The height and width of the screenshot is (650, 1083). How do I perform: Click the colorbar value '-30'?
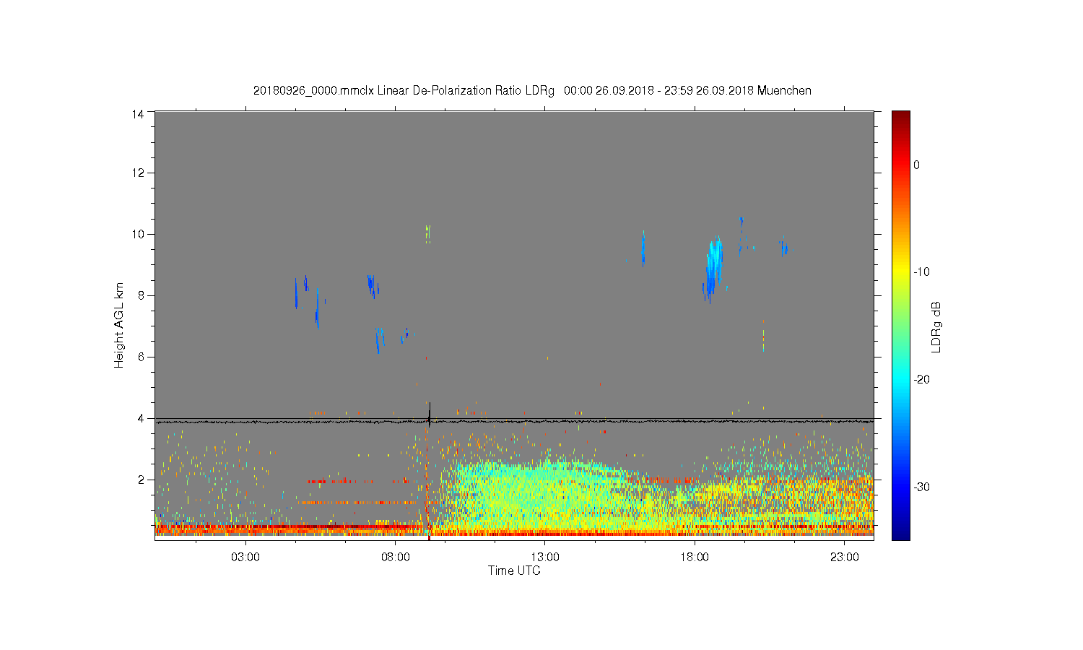(921, 487)
